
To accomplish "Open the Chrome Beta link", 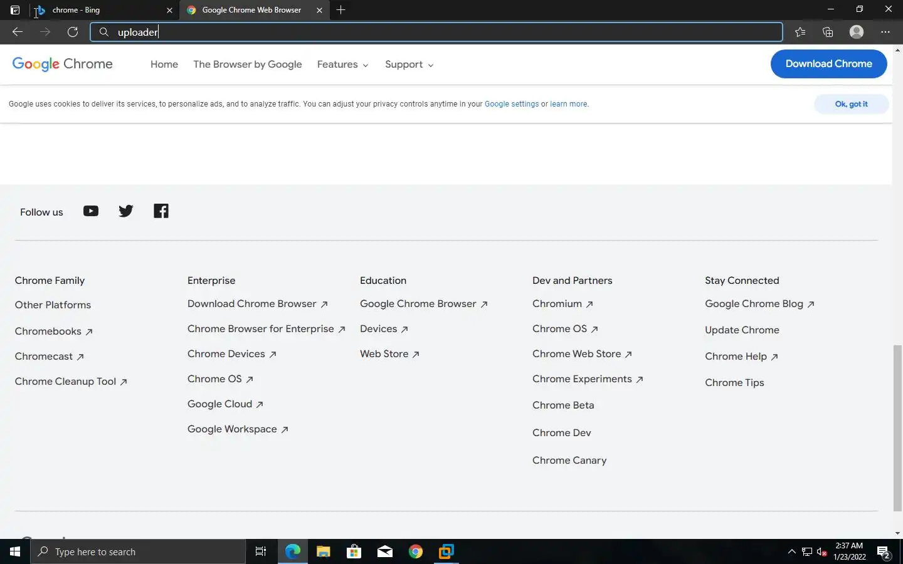I will (563, 405).
